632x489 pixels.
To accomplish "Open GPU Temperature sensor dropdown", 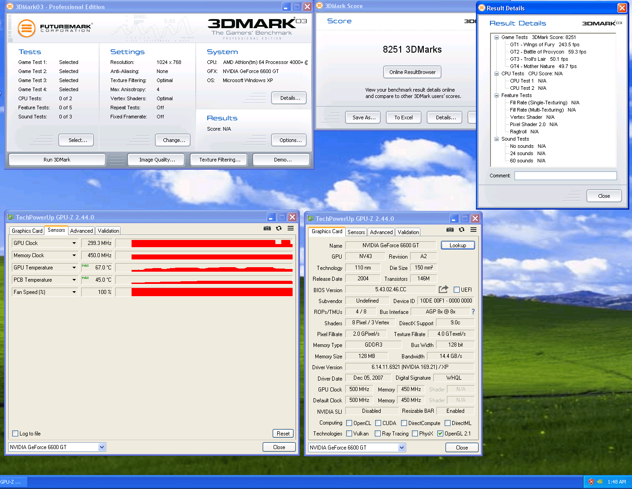I will pyautogui.click(x=74, y=268).
